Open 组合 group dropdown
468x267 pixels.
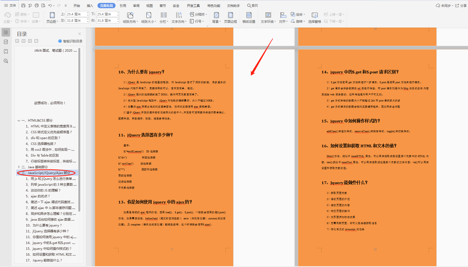[298, 14]
